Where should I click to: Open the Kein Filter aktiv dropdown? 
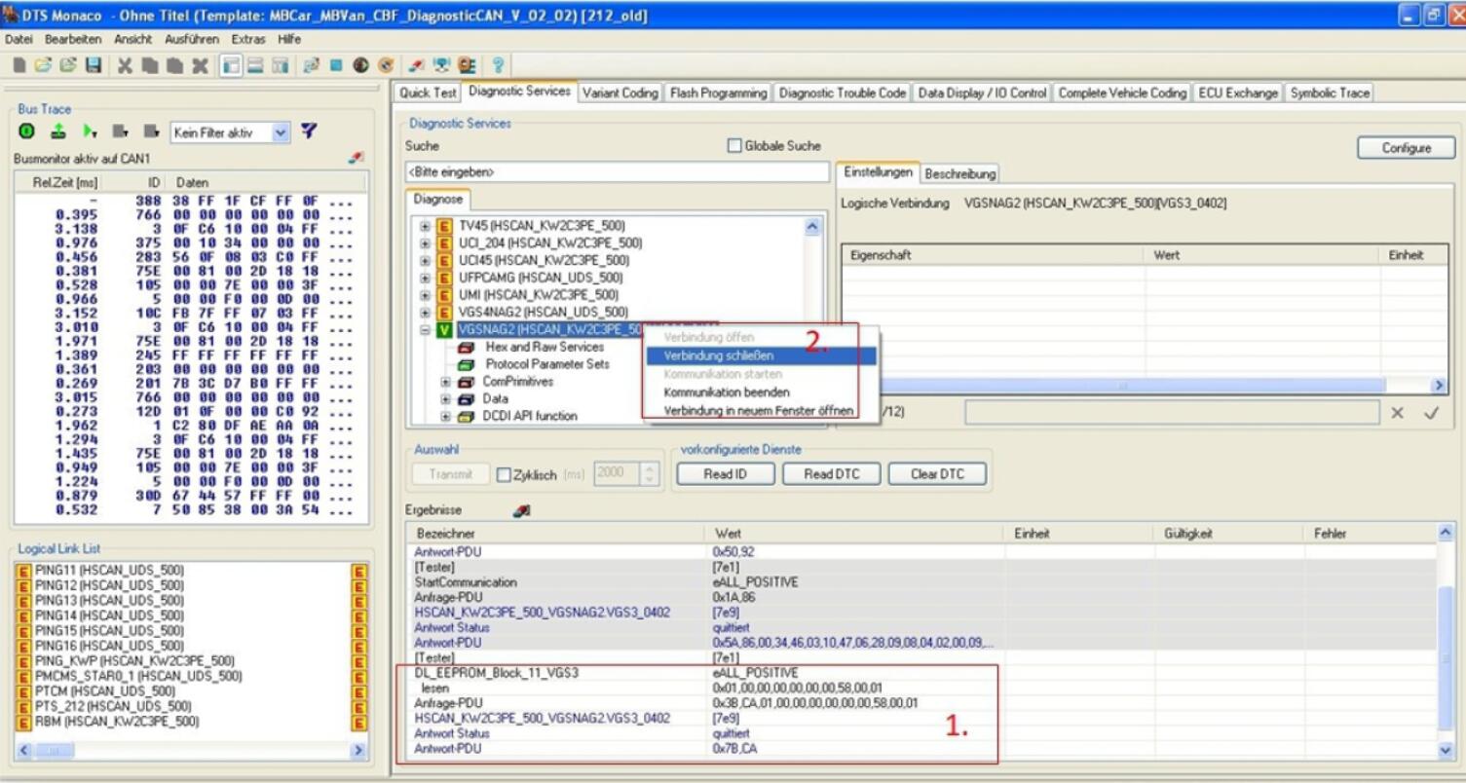pos(281,131)
